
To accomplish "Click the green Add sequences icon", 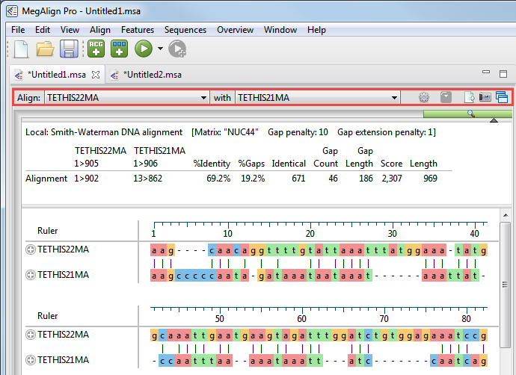I will (119, 49).
